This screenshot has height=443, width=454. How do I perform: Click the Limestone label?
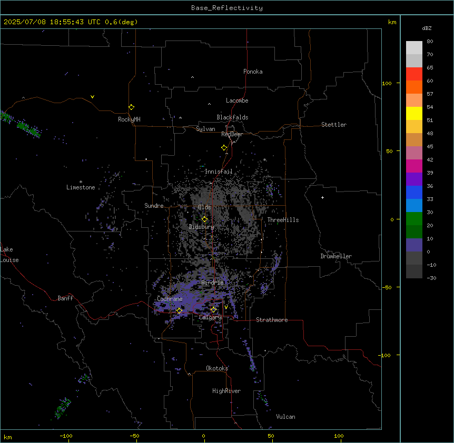[x=81, y=187]
